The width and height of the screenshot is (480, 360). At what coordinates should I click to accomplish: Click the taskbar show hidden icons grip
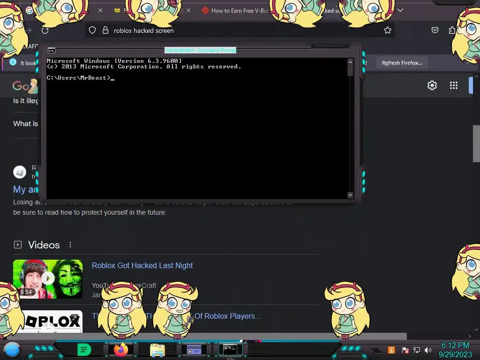click(376, 350)
